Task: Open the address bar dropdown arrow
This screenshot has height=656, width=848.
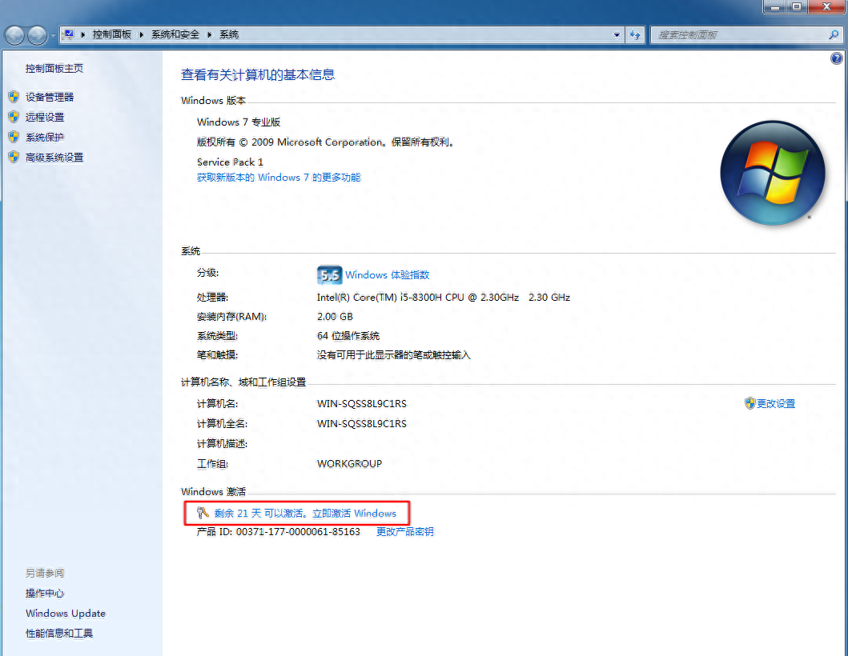Action: point(616,34)
